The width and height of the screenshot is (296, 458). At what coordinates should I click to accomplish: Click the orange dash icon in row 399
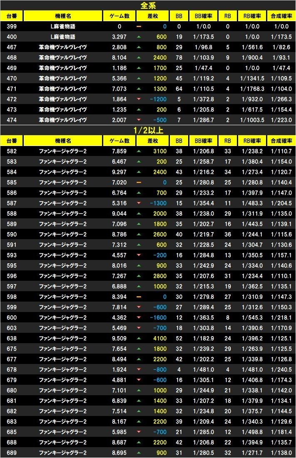139,26
